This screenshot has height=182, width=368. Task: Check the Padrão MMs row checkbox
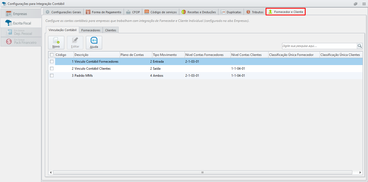click(52, 76)
